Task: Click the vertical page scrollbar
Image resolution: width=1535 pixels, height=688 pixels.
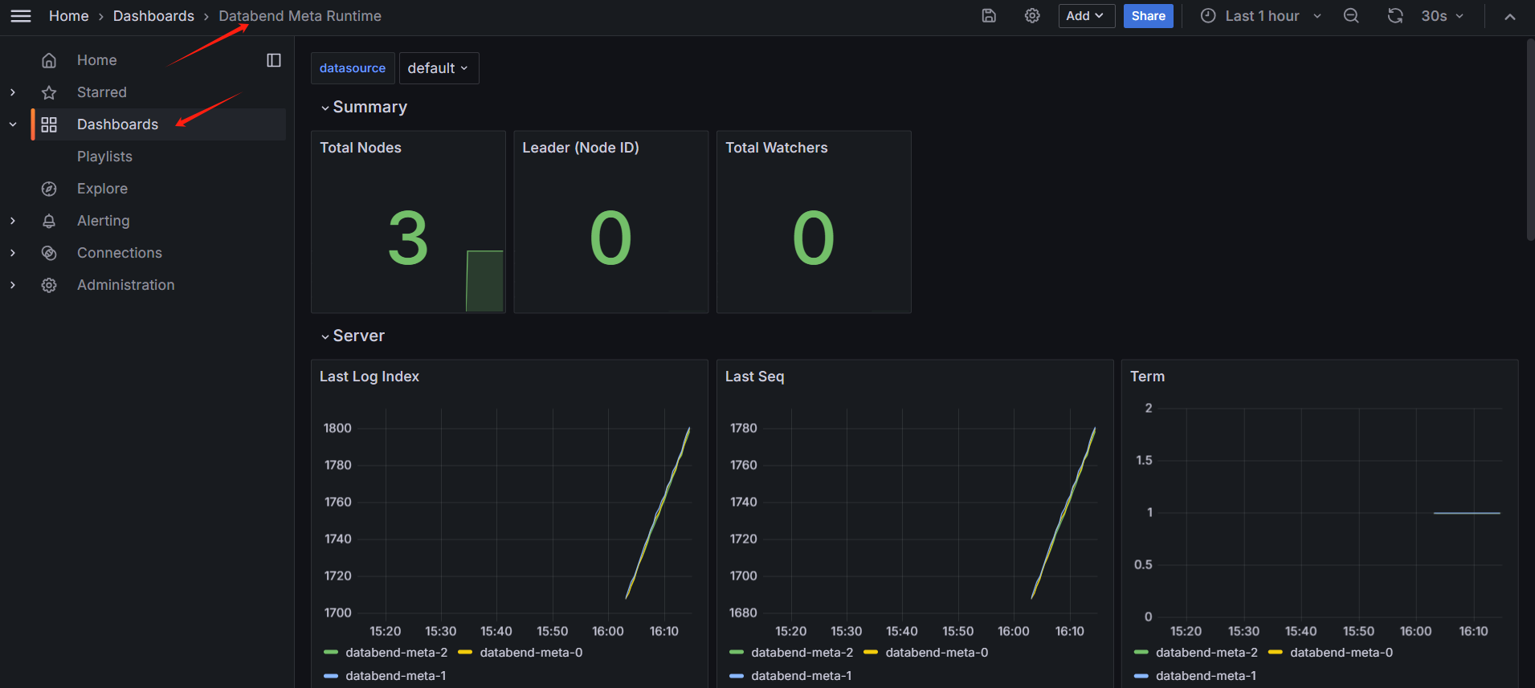Action: tap(1529, 140)
